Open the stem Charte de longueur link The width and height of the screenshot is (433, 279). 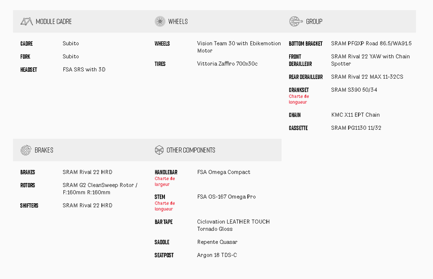165,206
